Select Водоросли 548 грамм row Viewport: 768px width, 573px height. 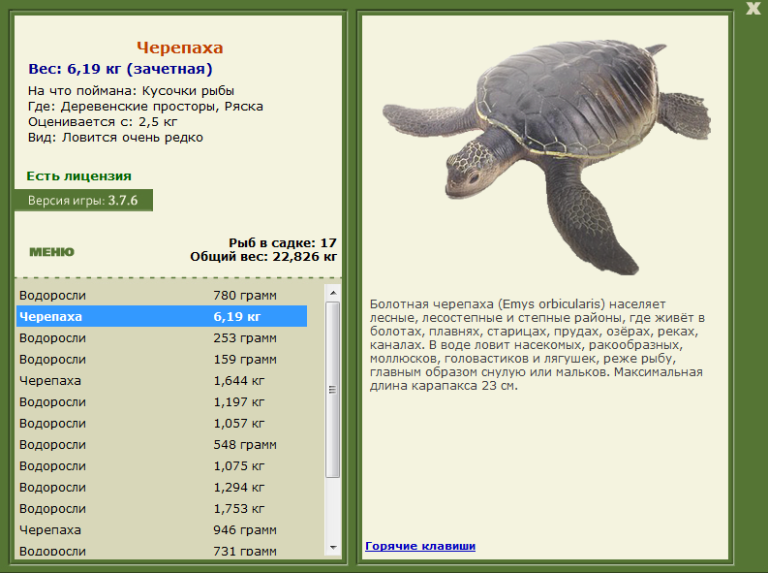(x=162, y=445)
